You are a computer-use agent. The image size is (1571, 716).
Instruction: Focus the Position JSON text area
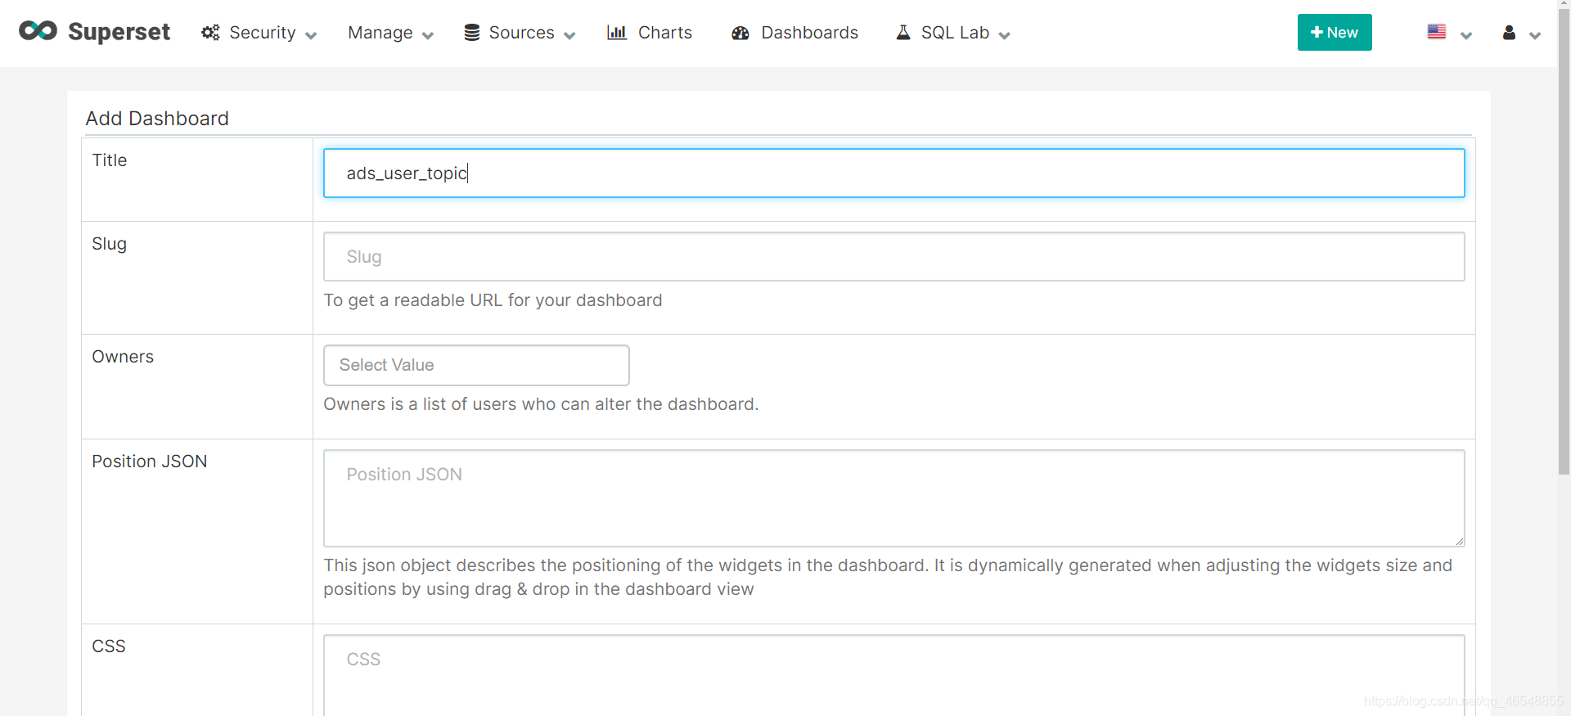click(x=894, y=498)
